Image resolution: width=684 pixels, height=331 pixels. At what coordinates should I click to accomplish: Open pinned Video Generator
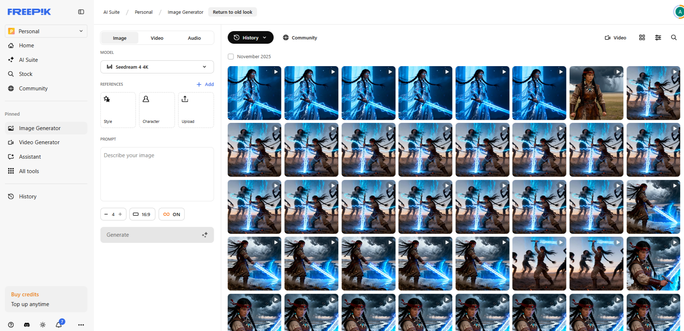coord(46,142)
